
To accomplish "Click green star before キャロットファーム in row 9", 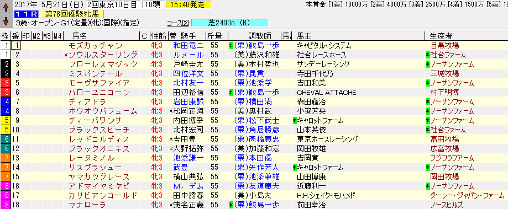I will coord(295,120).
